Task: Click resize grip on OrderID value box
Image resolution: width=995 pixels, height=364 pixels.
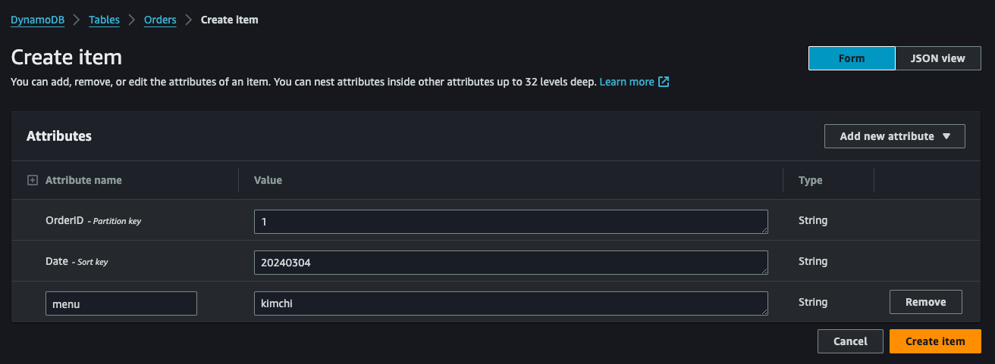Action: click(764, 229)
